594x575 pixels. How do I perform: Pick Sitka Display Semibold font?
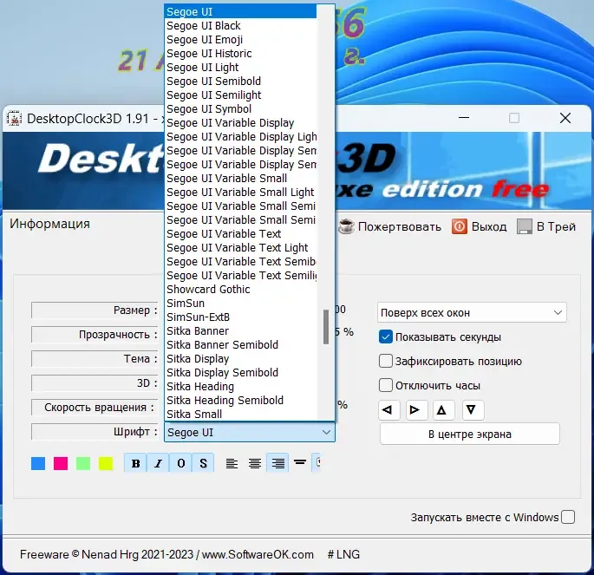tap(240, 373)
